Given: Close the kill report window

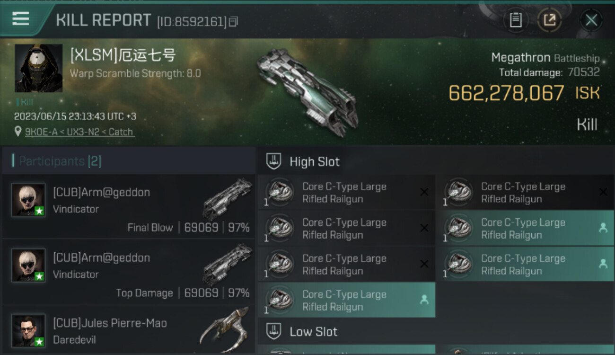Looking at the screenshot, I should tap(591, 20).
